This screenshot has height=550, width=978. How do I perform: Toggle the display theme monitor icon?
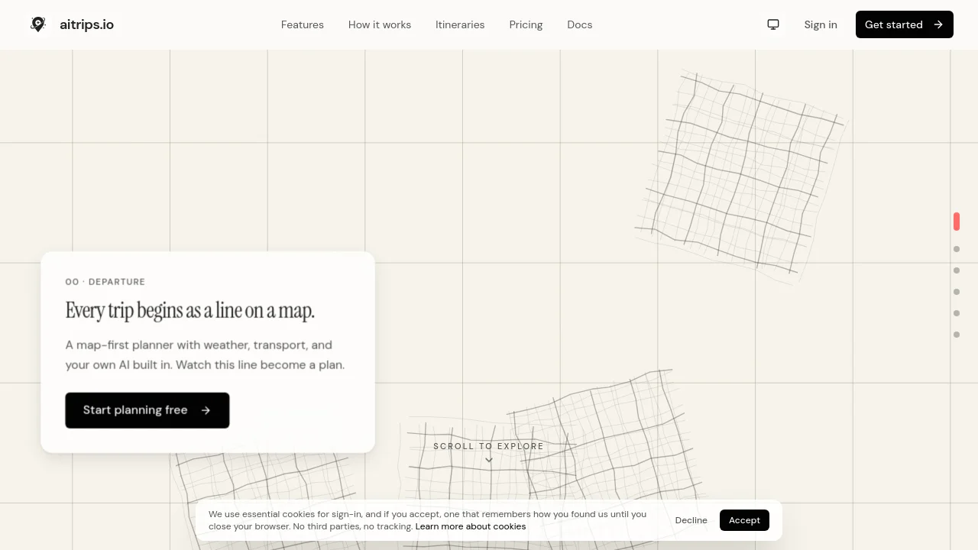(773, 24)
